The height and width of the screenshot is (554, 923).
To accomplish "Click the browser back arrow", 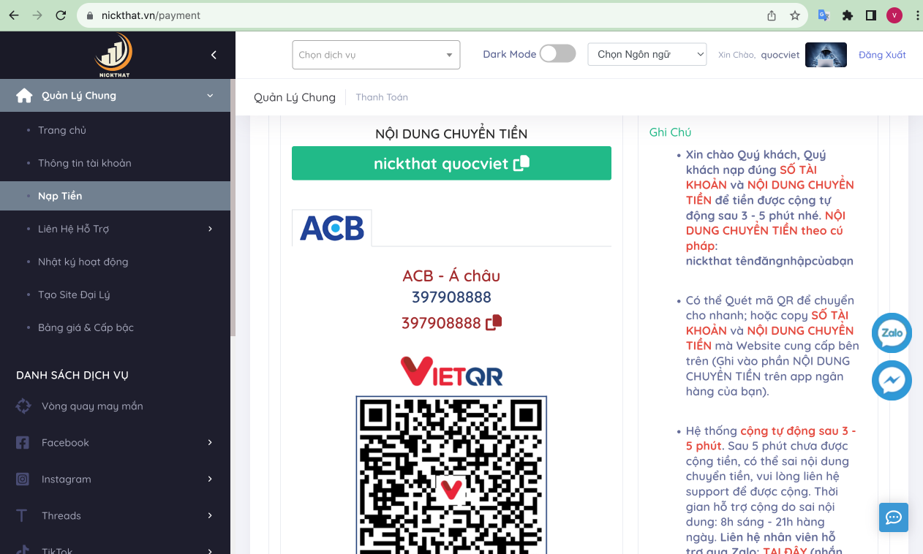I will pos(14,15).
